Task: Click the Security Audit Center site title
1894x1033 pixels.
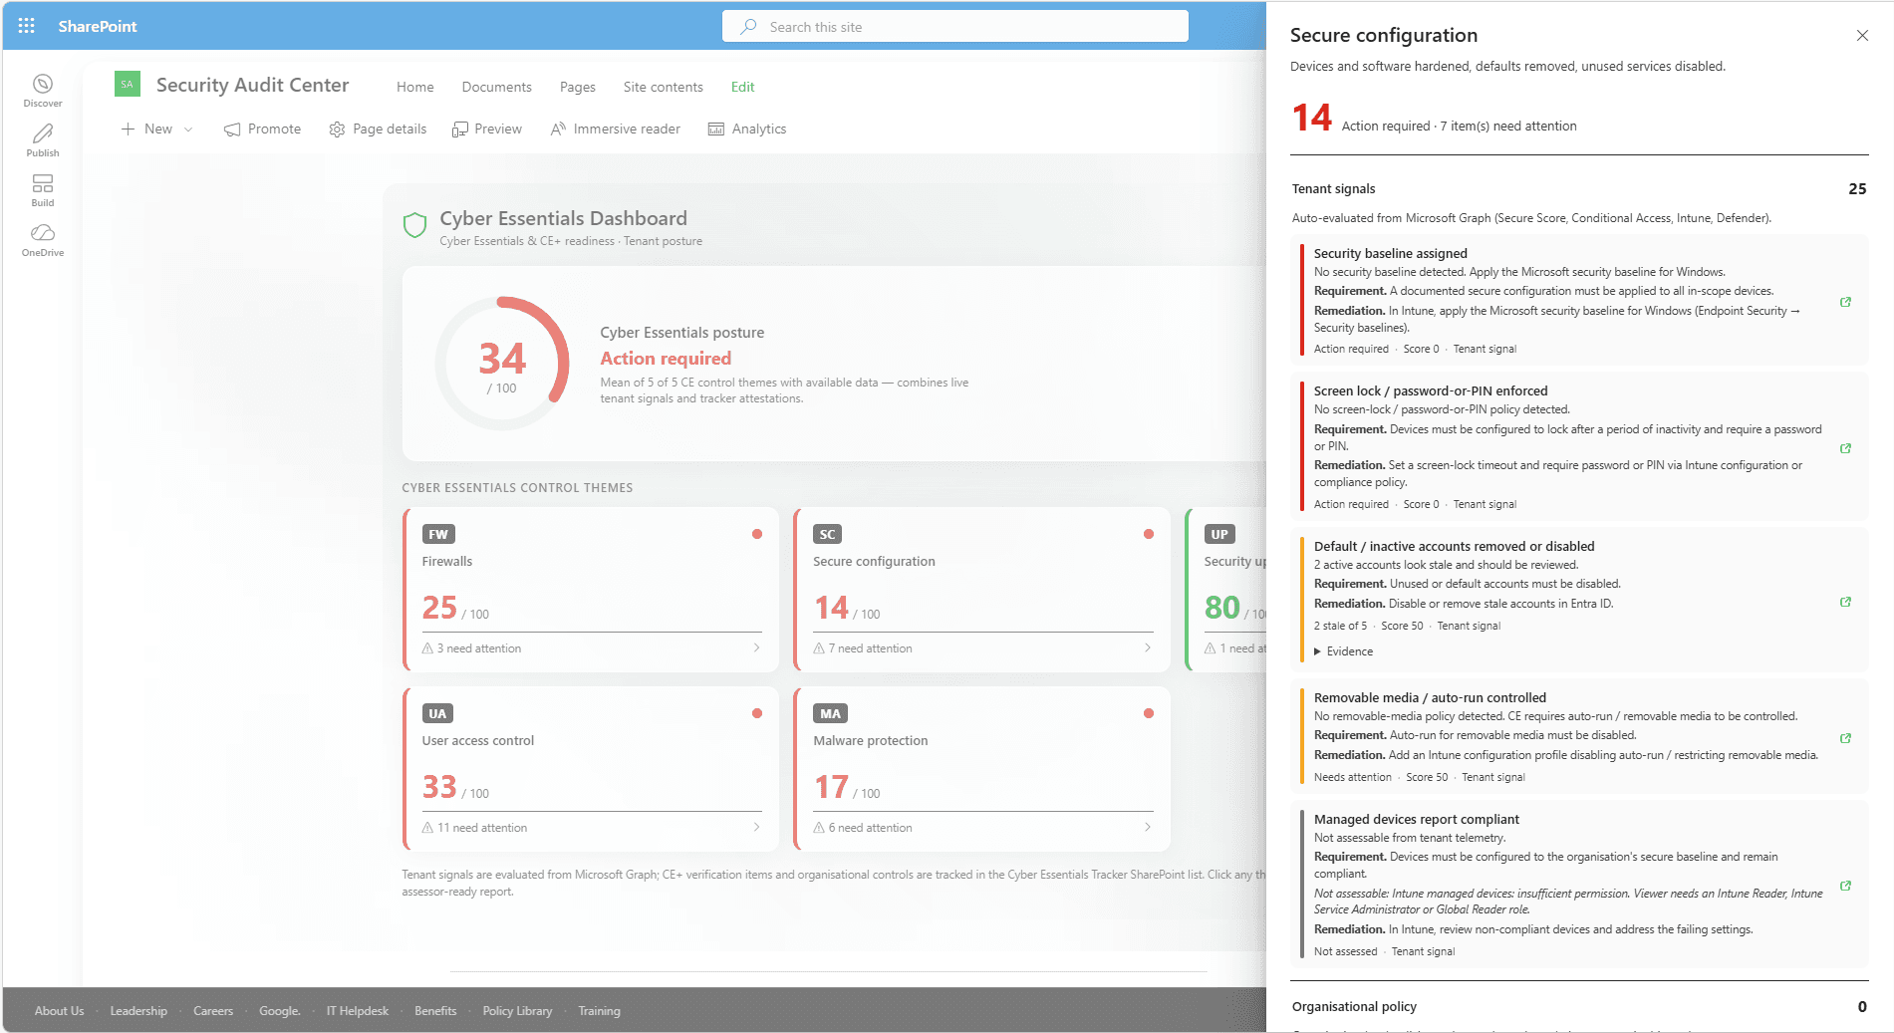Action: point(253,85)
